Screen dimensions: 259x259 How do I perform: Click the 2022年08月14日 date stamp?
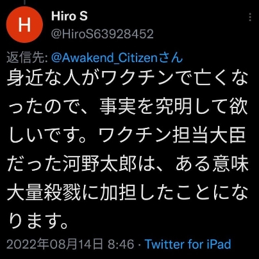click(54, 244)
